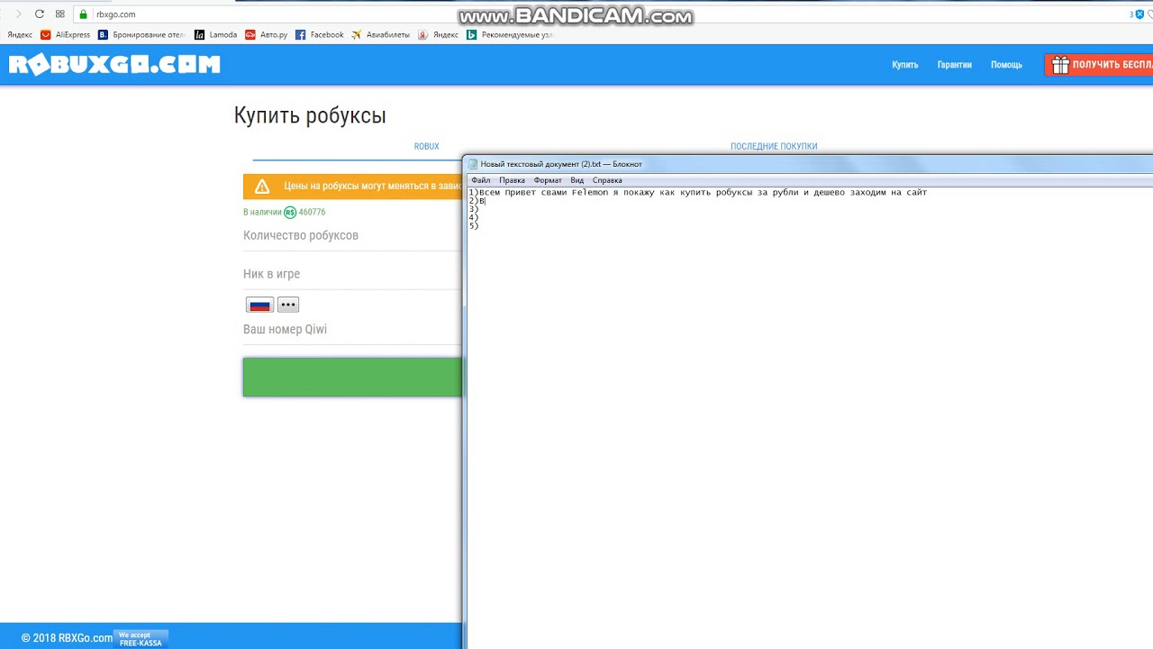Open the Помощь navigation link
Viewport: 1153px width, 649px height.
(1006, 65)
